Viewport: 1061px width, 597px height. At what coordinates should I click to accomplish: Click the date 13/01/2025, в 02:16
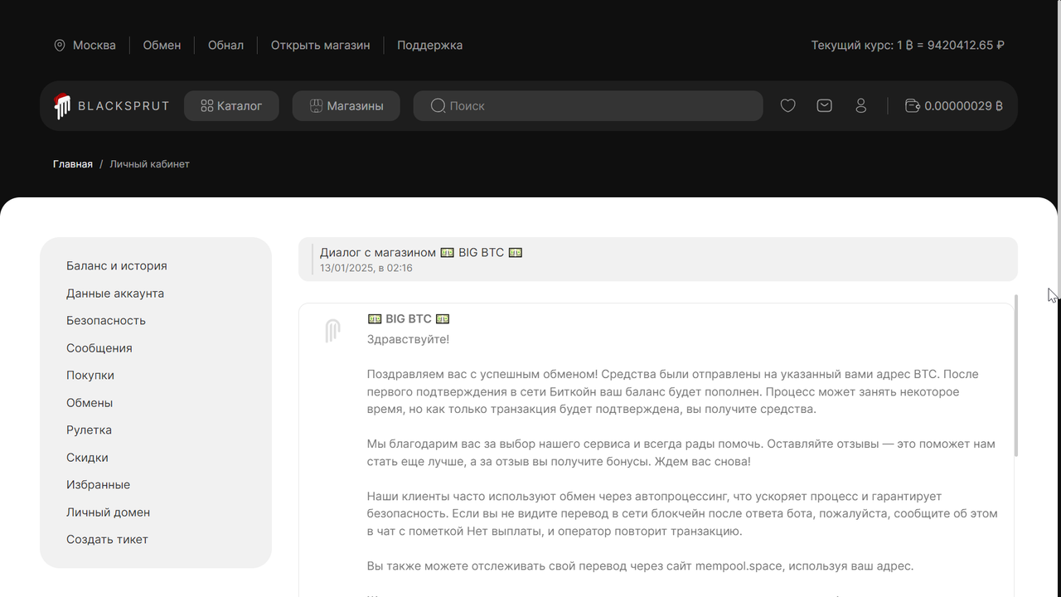[x=366, y=268]
